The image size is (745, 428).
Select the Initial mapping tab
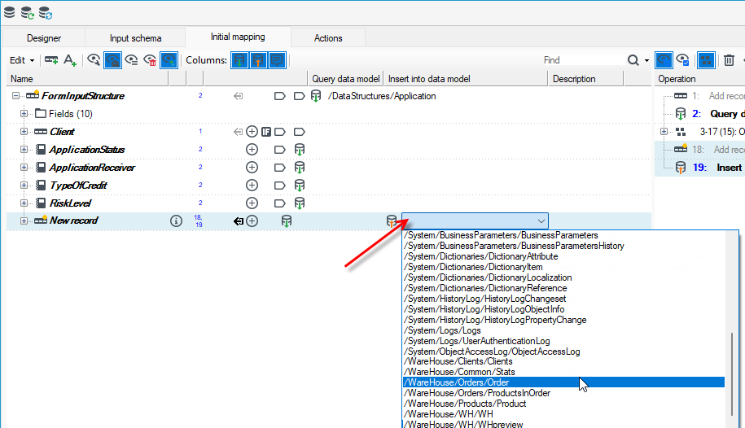point(238,37)
